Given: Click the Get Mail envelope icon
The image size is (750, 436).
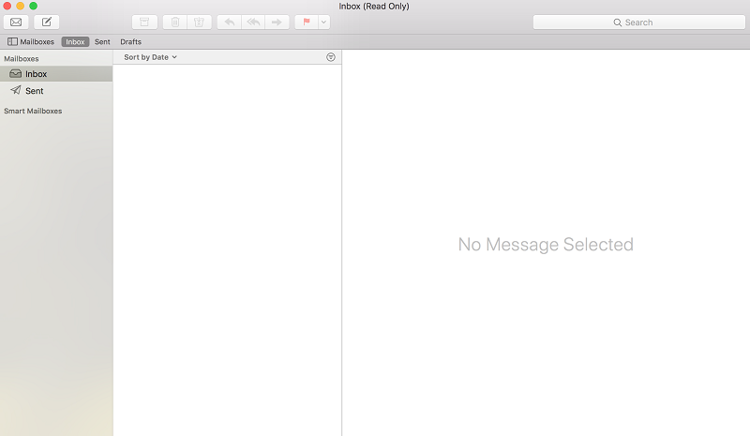Looking at the screenshot, I should point(16,22).
